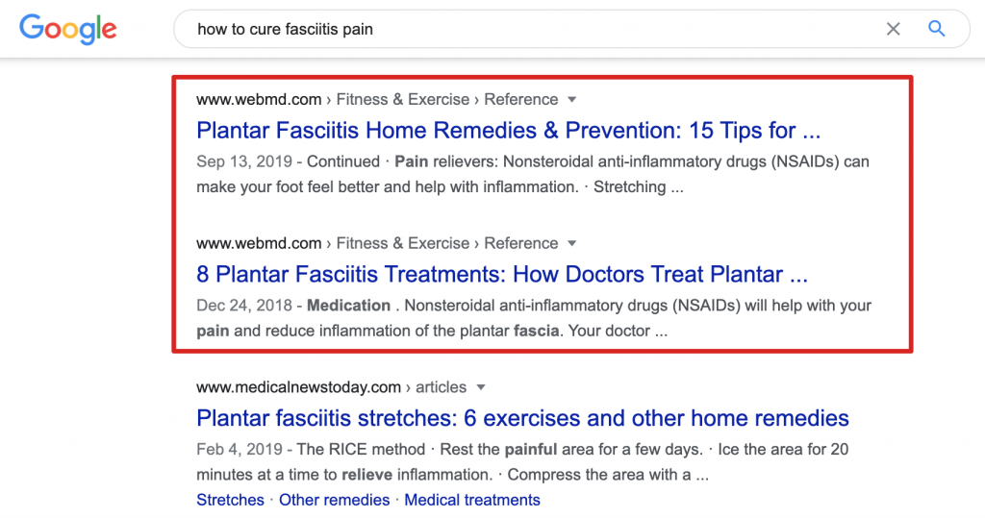This screenshot has width=985, height=518.
Task: Click the snippet dated Dec 24, 2018
Action: [x=532, y=318]
